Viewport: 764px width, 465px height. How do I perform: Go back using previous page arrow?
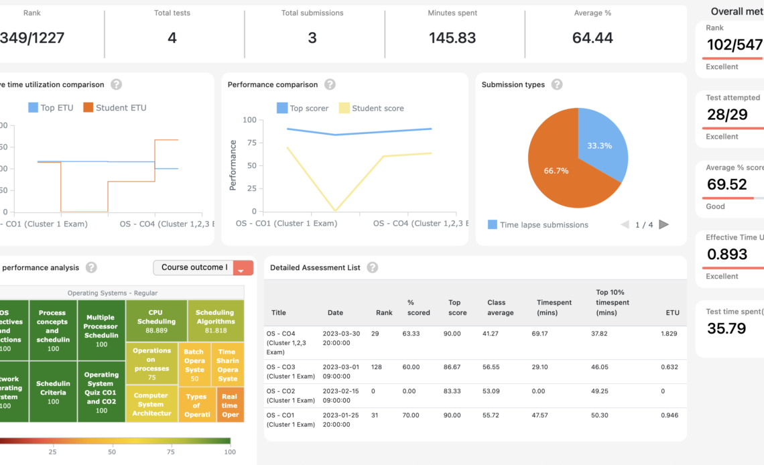[x=624, y=224]
